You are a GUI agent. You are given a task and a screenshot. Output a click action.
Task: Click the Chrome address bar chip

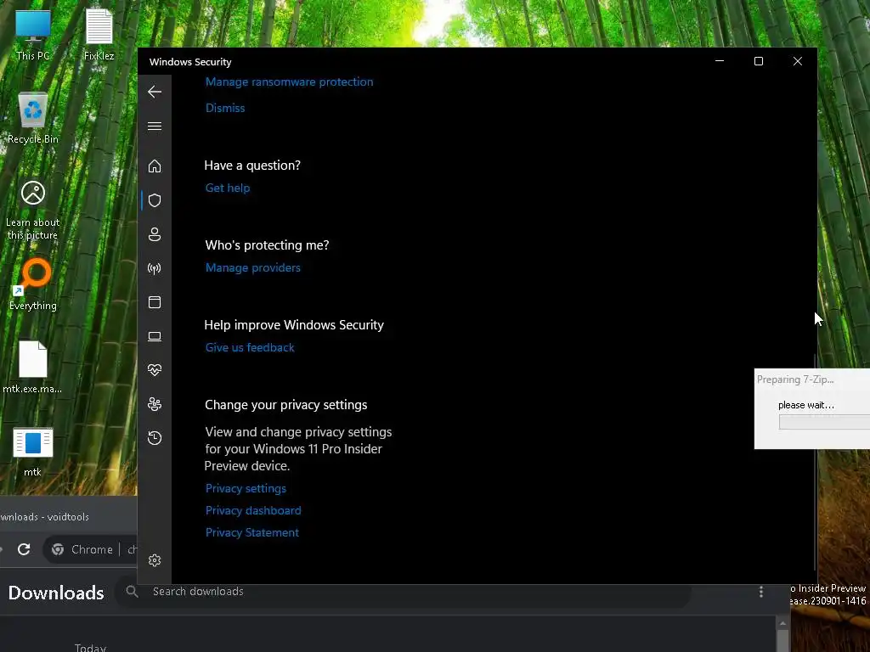(83, 549)
